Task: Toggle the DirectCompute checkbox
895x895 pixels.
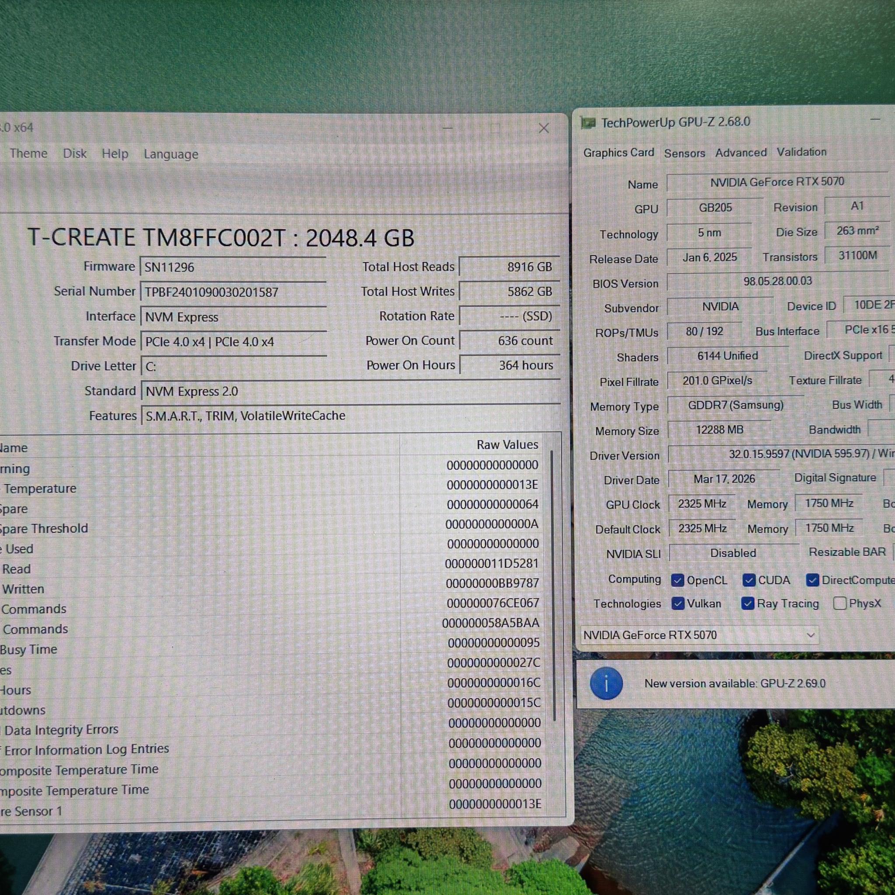Action: point(812,580)
